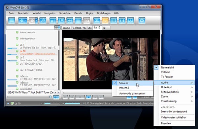
Task: Choose Videofenster schließen
Action: 174,118
